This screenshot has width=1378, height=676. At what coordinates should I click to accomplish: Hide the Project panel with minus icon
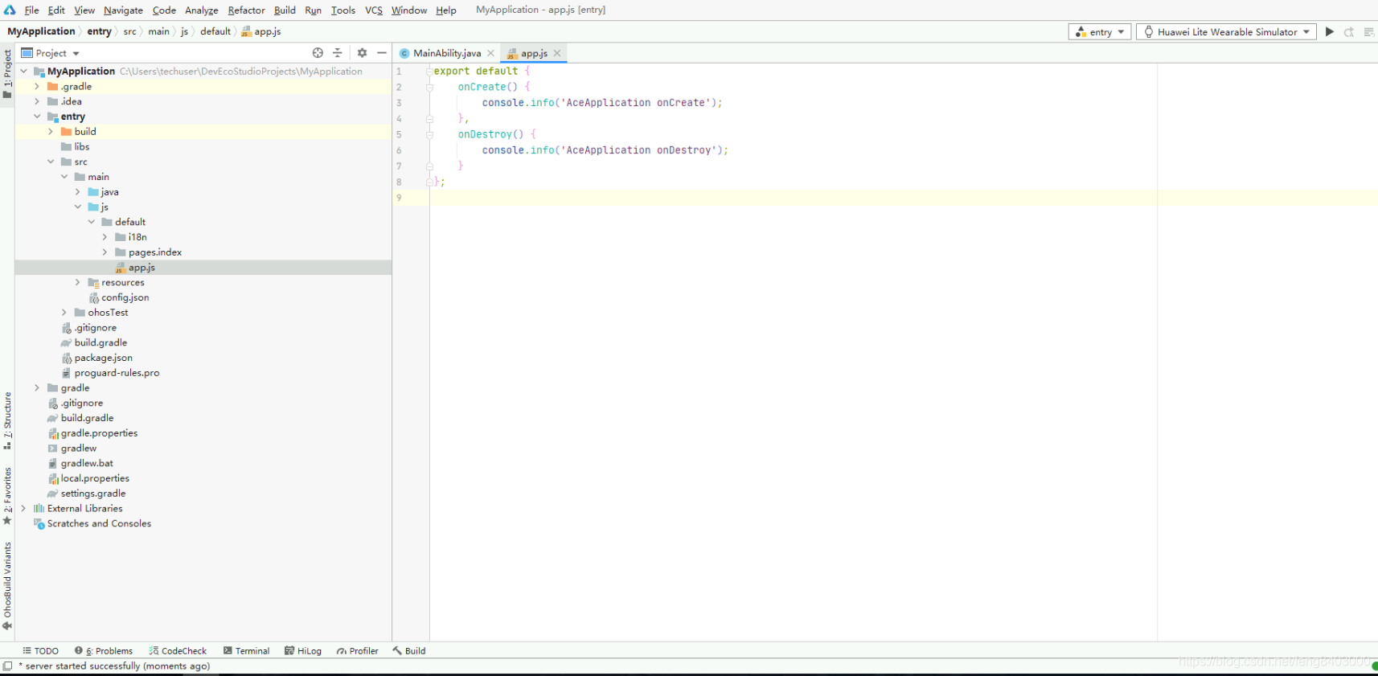click(382, 53)
